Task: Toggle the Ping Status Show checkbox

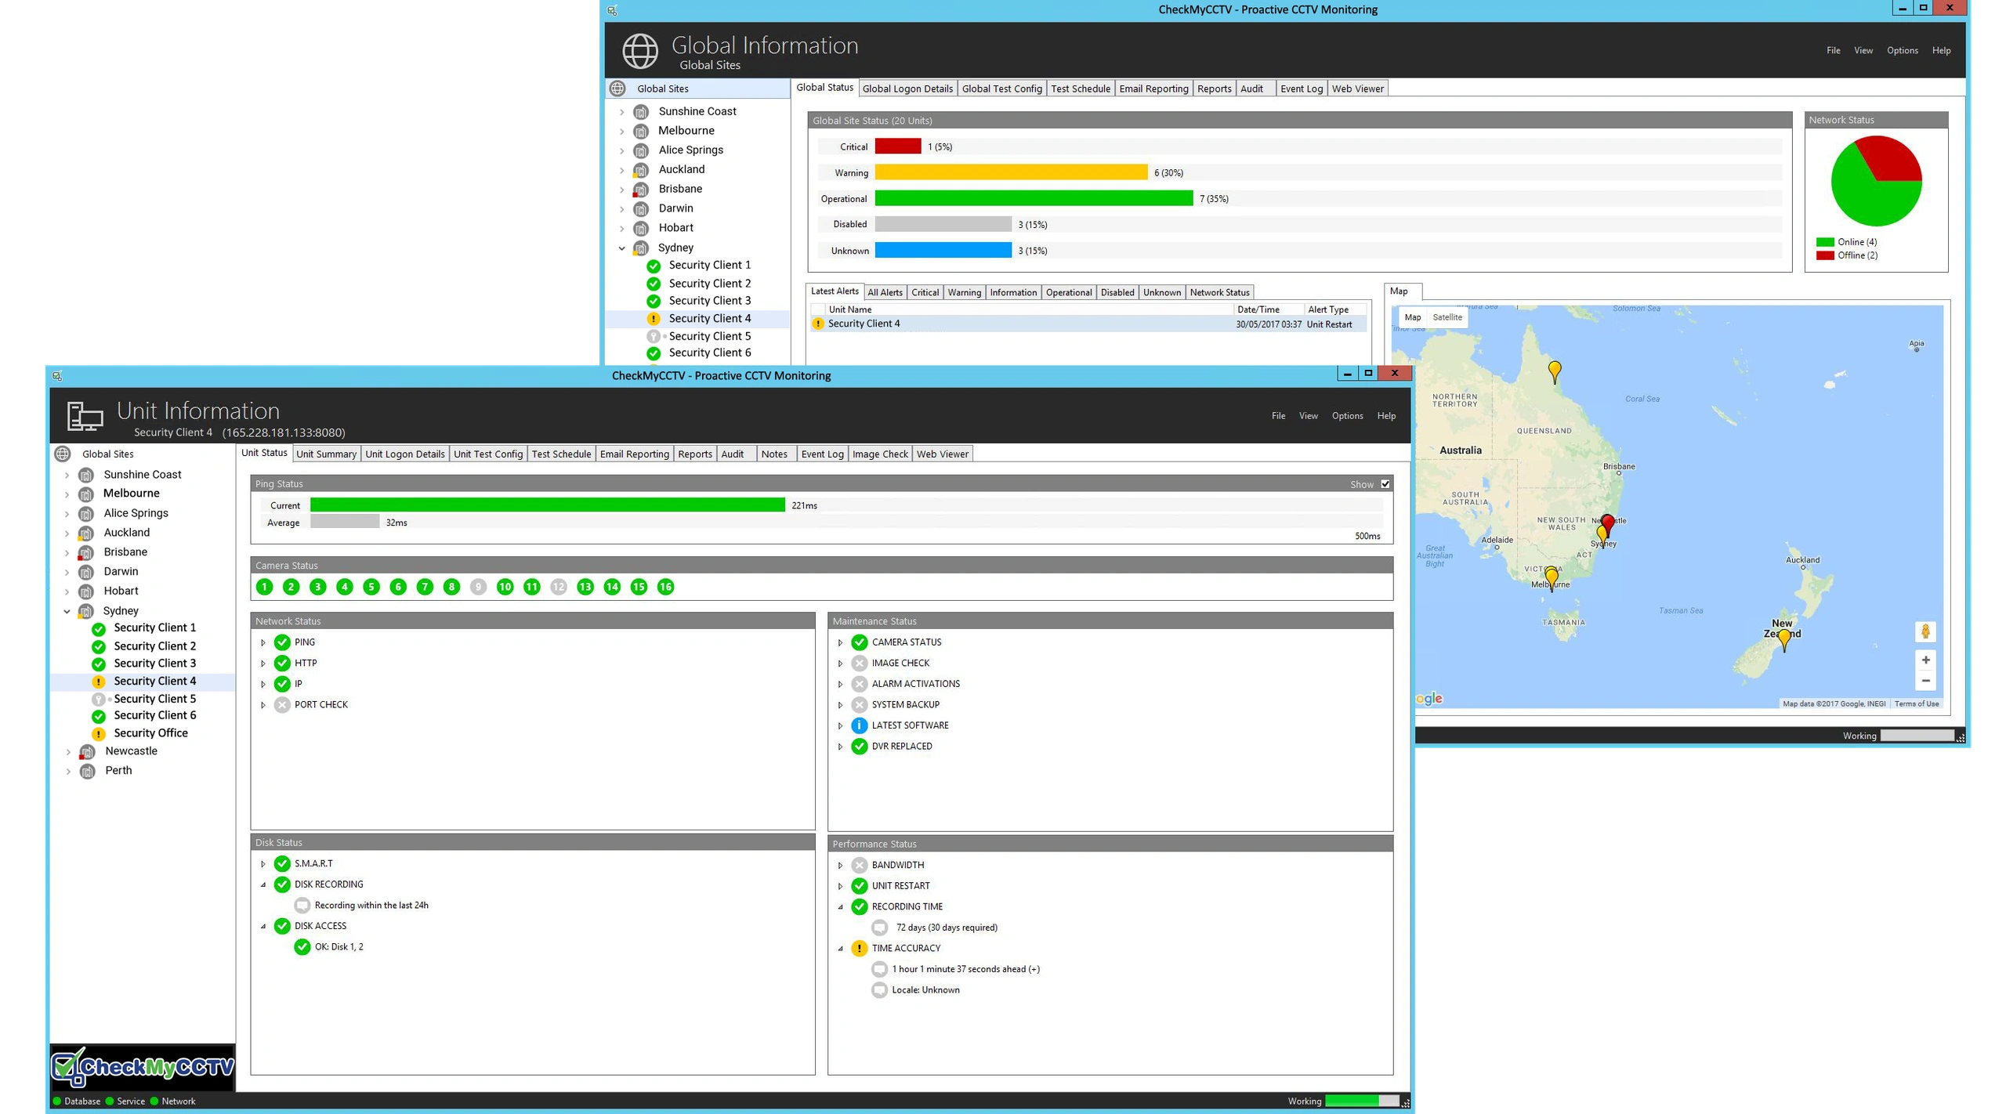Action: (1385, 484)
